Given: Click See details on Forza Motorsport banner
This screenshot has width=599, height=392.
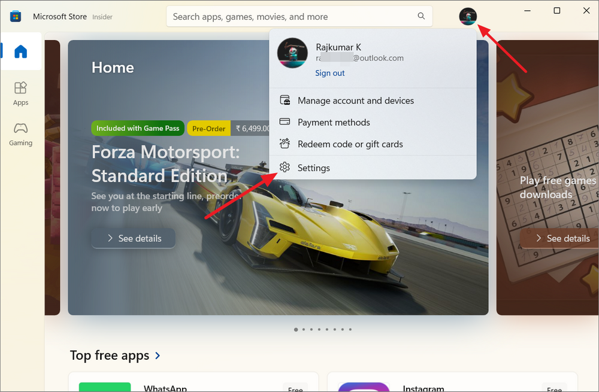Looking at the screenshot, I should click(133, 238).
